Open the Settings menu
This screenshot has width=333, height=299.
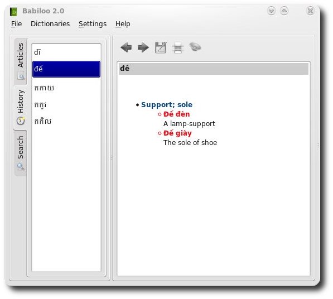click(x=93, y=24)
